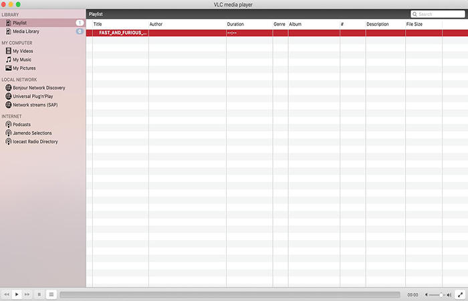The height and width of the screenshot is (301, 468).
Task: Click the My Pictures image icon
Action: (x=9, y=68)
